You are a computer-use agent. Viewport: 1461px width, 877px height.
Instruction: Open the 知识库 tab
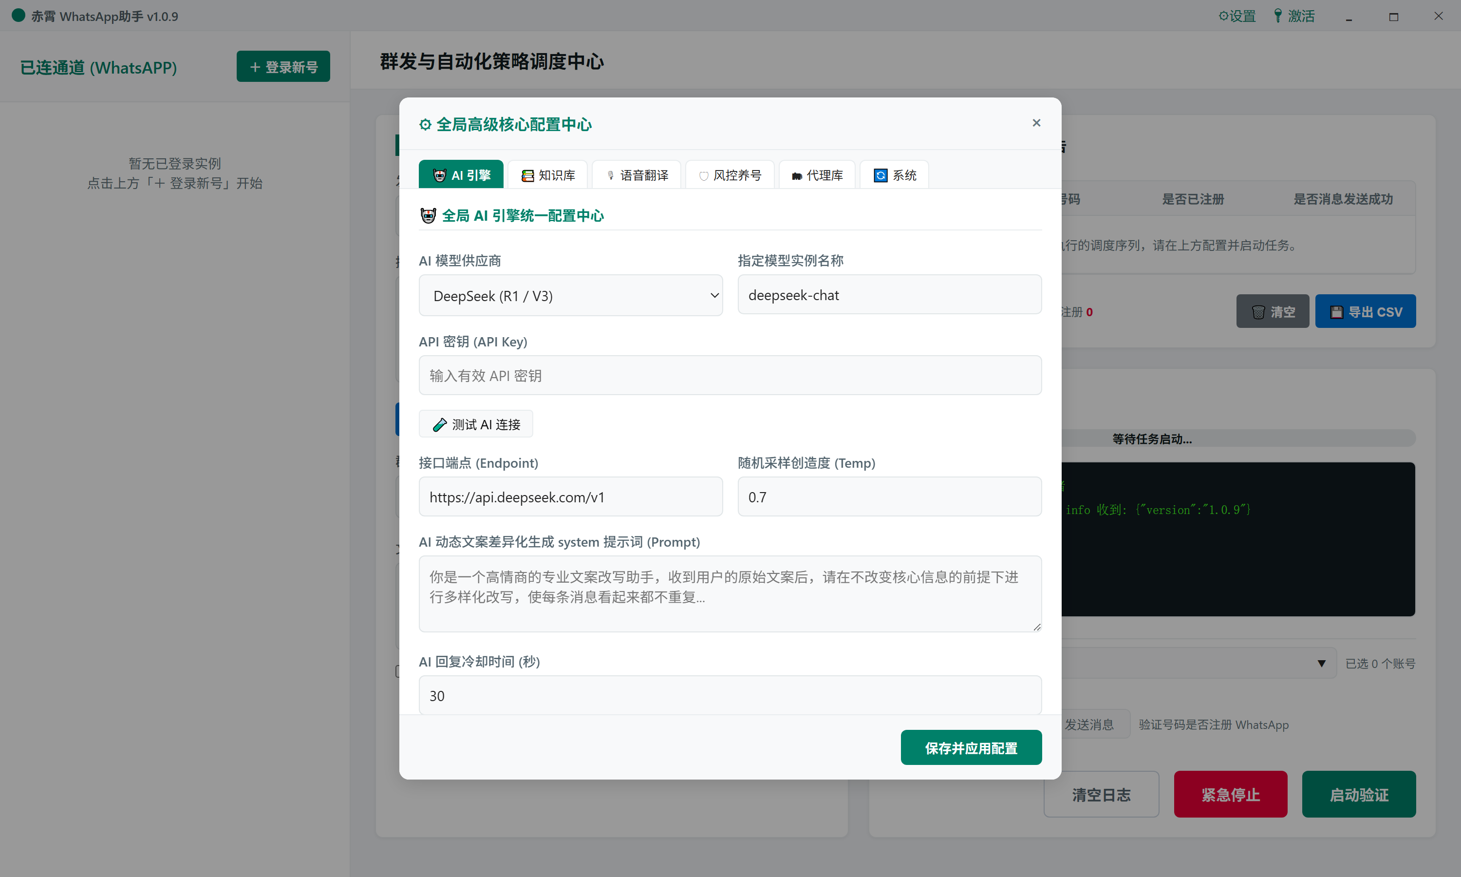tap(547, 175)
